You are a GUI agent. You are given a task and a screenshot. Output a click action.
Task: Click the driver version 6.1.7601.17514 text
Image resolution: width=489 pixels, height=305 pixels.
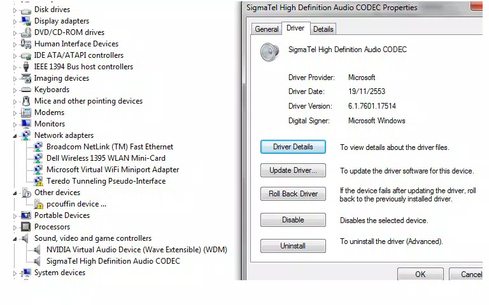coord(372,106)
